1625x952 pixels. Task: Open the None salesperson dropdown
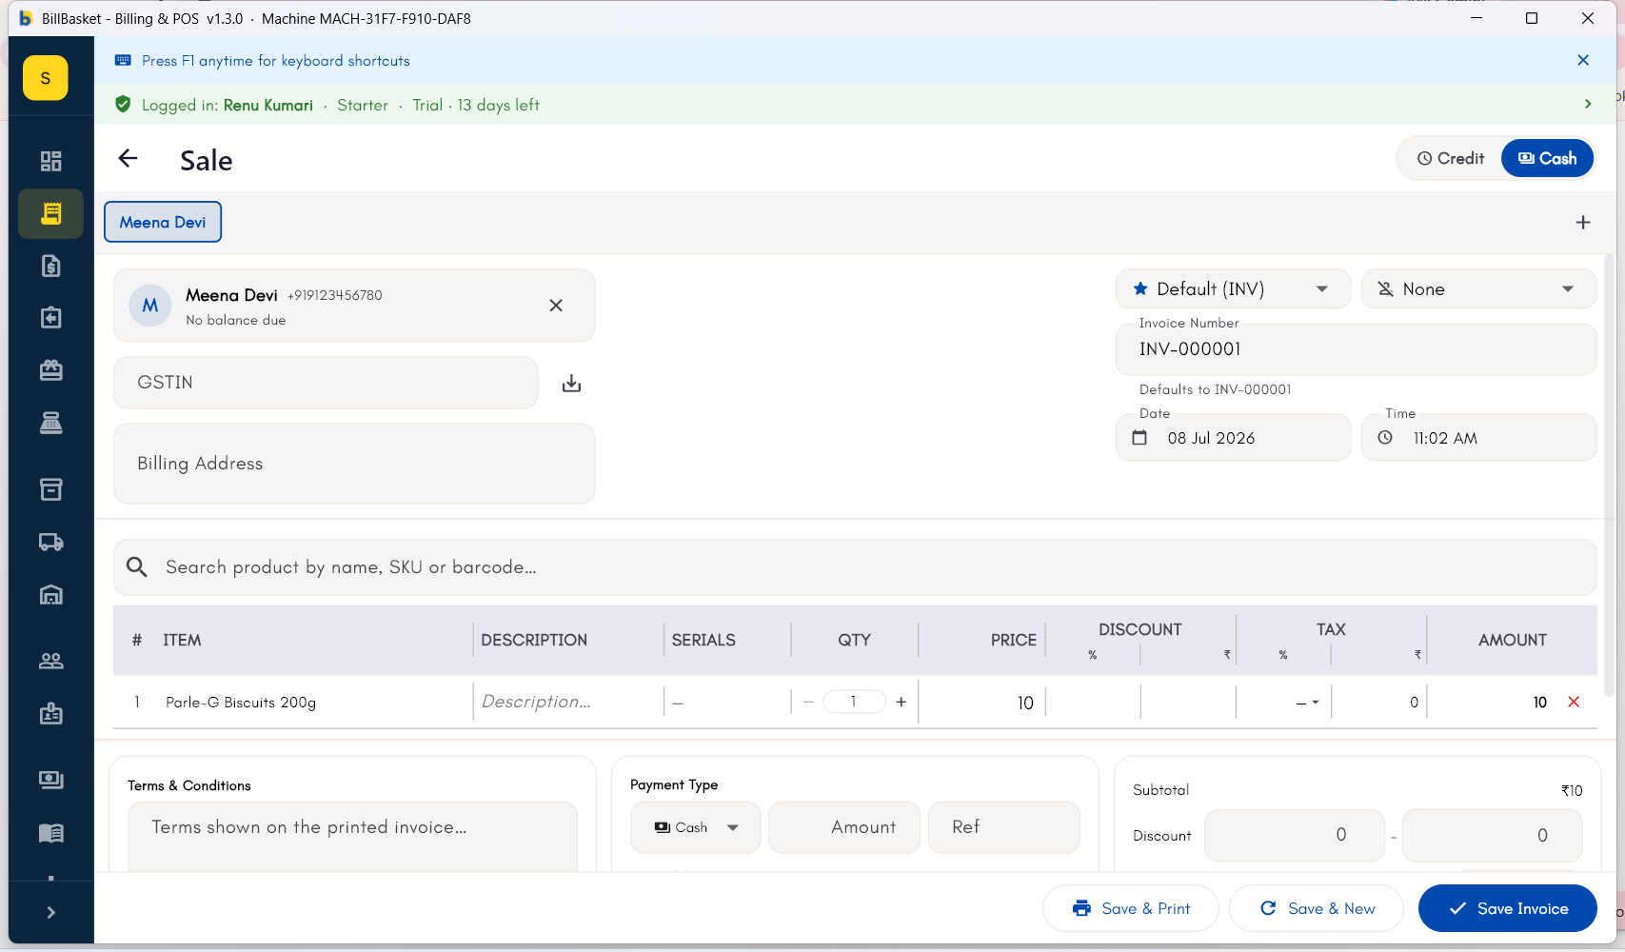[1478, 289]
